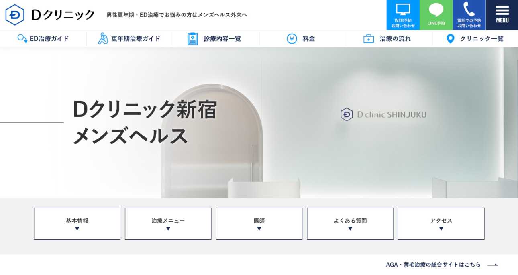Click the arrow icon beside AGA・薄毛治療 link
518x275 pixels.
coord(493,265)
